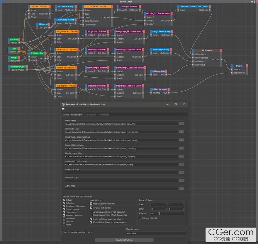Select the Roughness tex Texture node header

pos(67,31)
